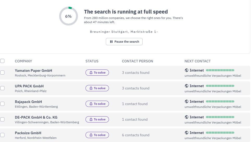Open the UPA PACK GmbH company link
The image size is (251, 142).
pyautogui.click(x=29, y=86)
